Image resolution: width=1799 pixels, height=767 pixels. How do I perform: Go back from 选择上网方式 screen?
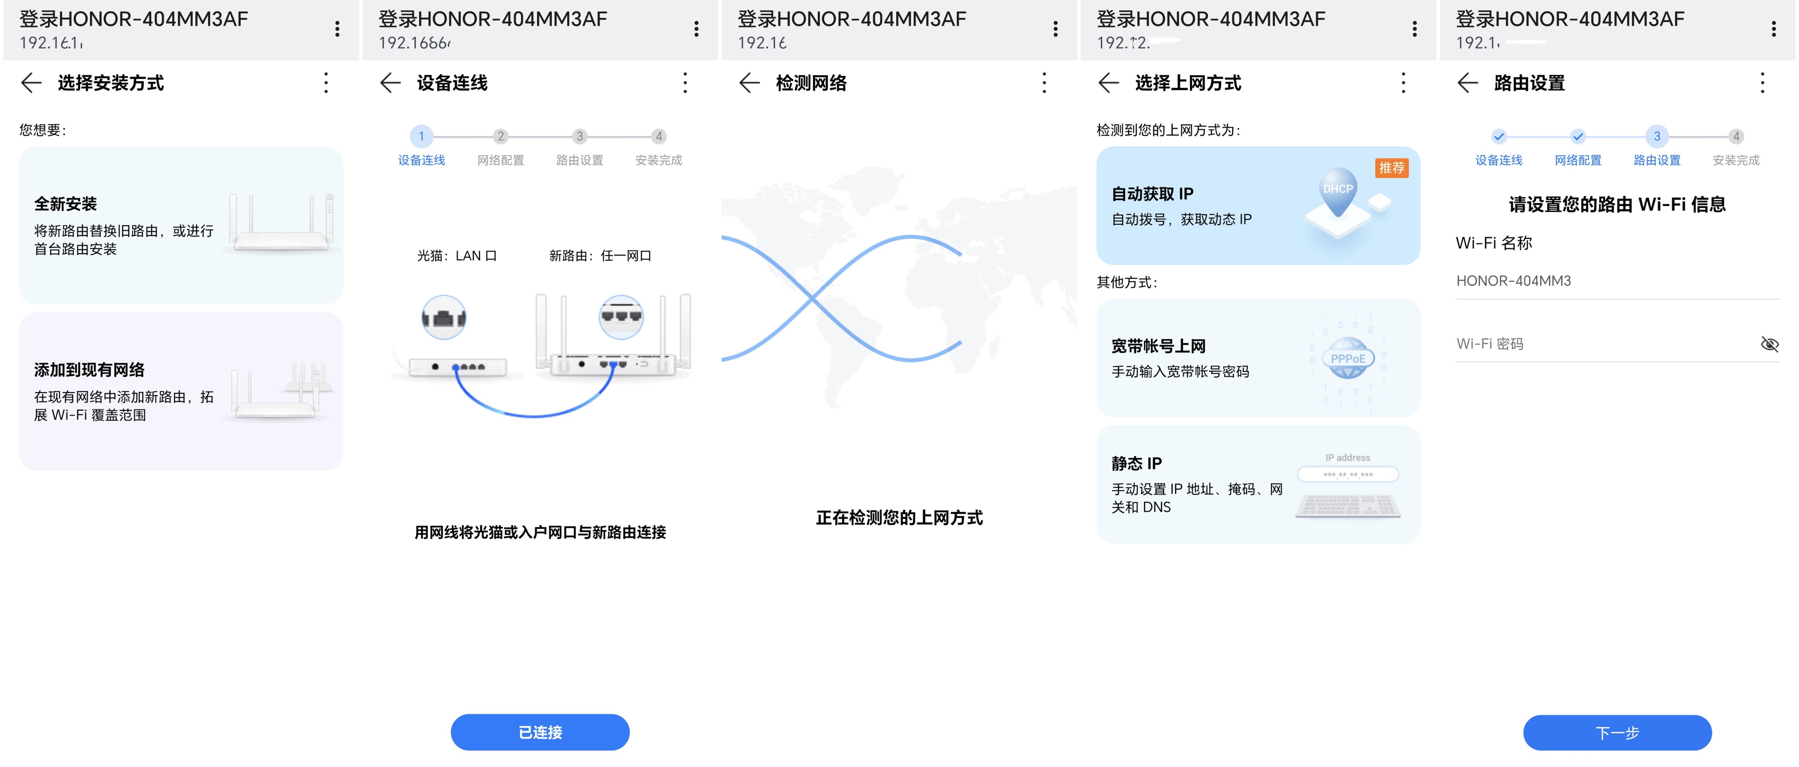(1108, 83)
